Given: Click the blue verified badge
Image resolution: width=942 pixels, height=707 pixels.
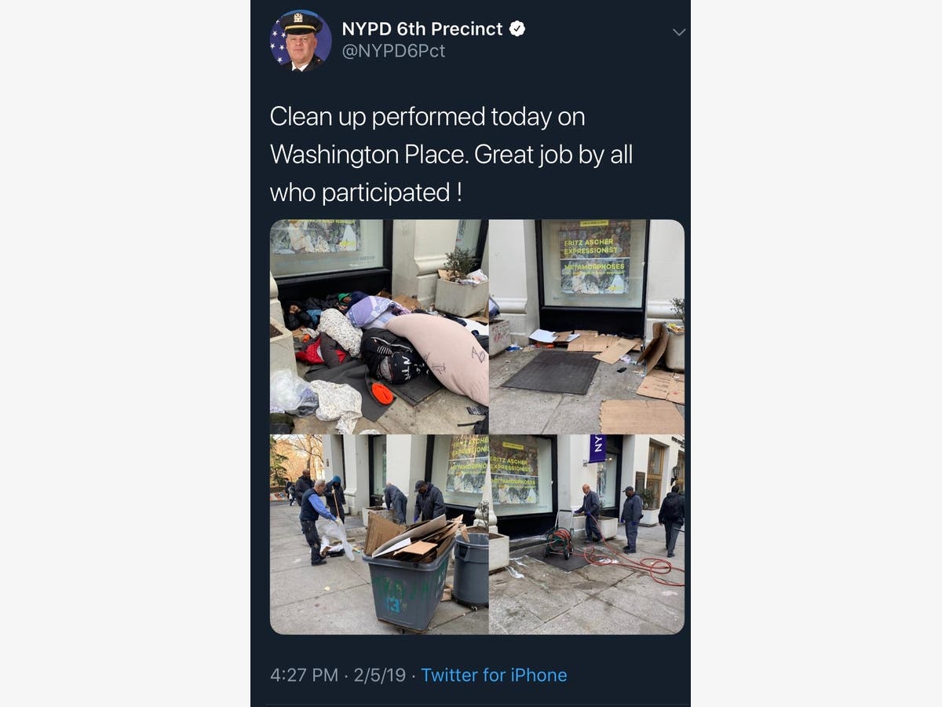Looking at the screenshot, I should coord(517,29).
